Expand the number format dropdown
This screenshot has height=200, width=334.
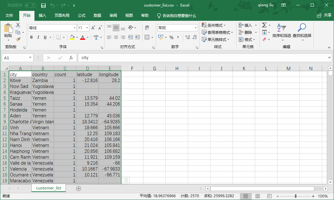pyautogui.click(x=196, y=28)
